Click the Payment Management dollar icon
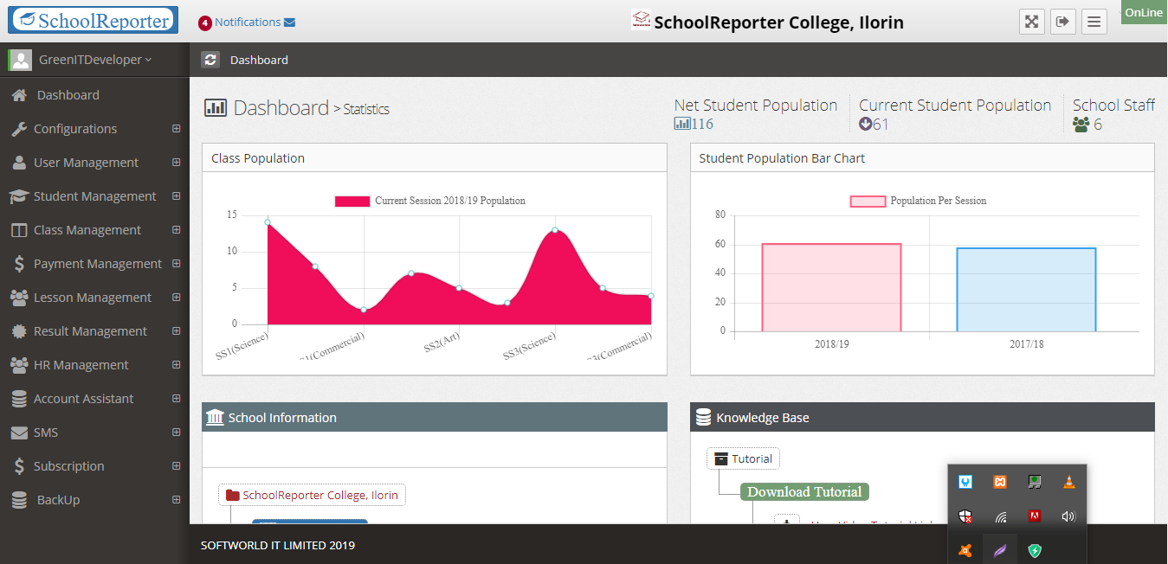 click(19, 264)
